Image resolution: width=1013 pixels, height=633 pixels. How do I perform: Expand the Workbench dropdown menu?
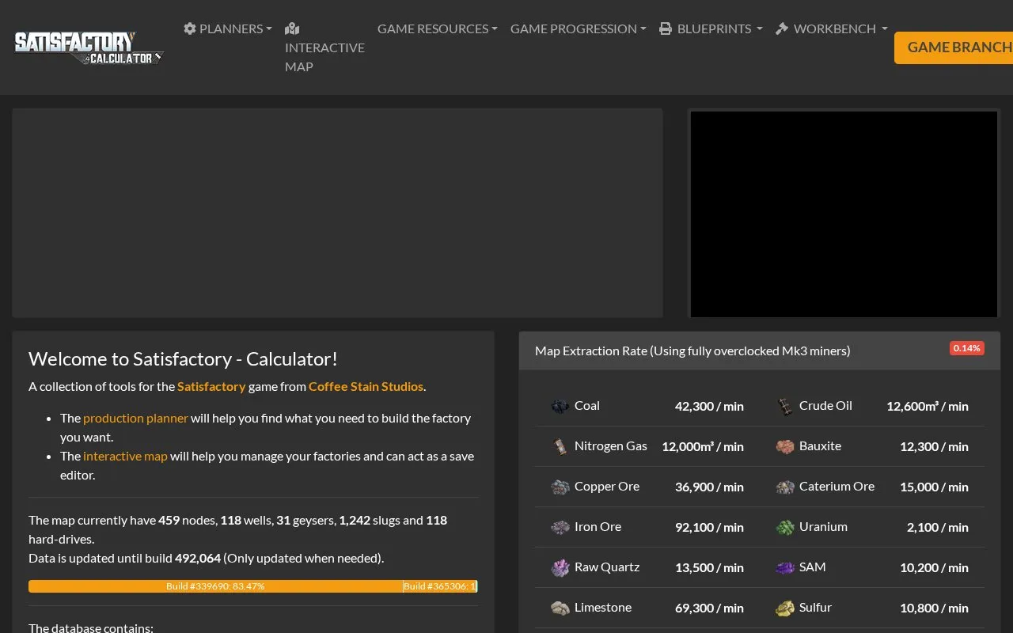[x=832, y=28]
